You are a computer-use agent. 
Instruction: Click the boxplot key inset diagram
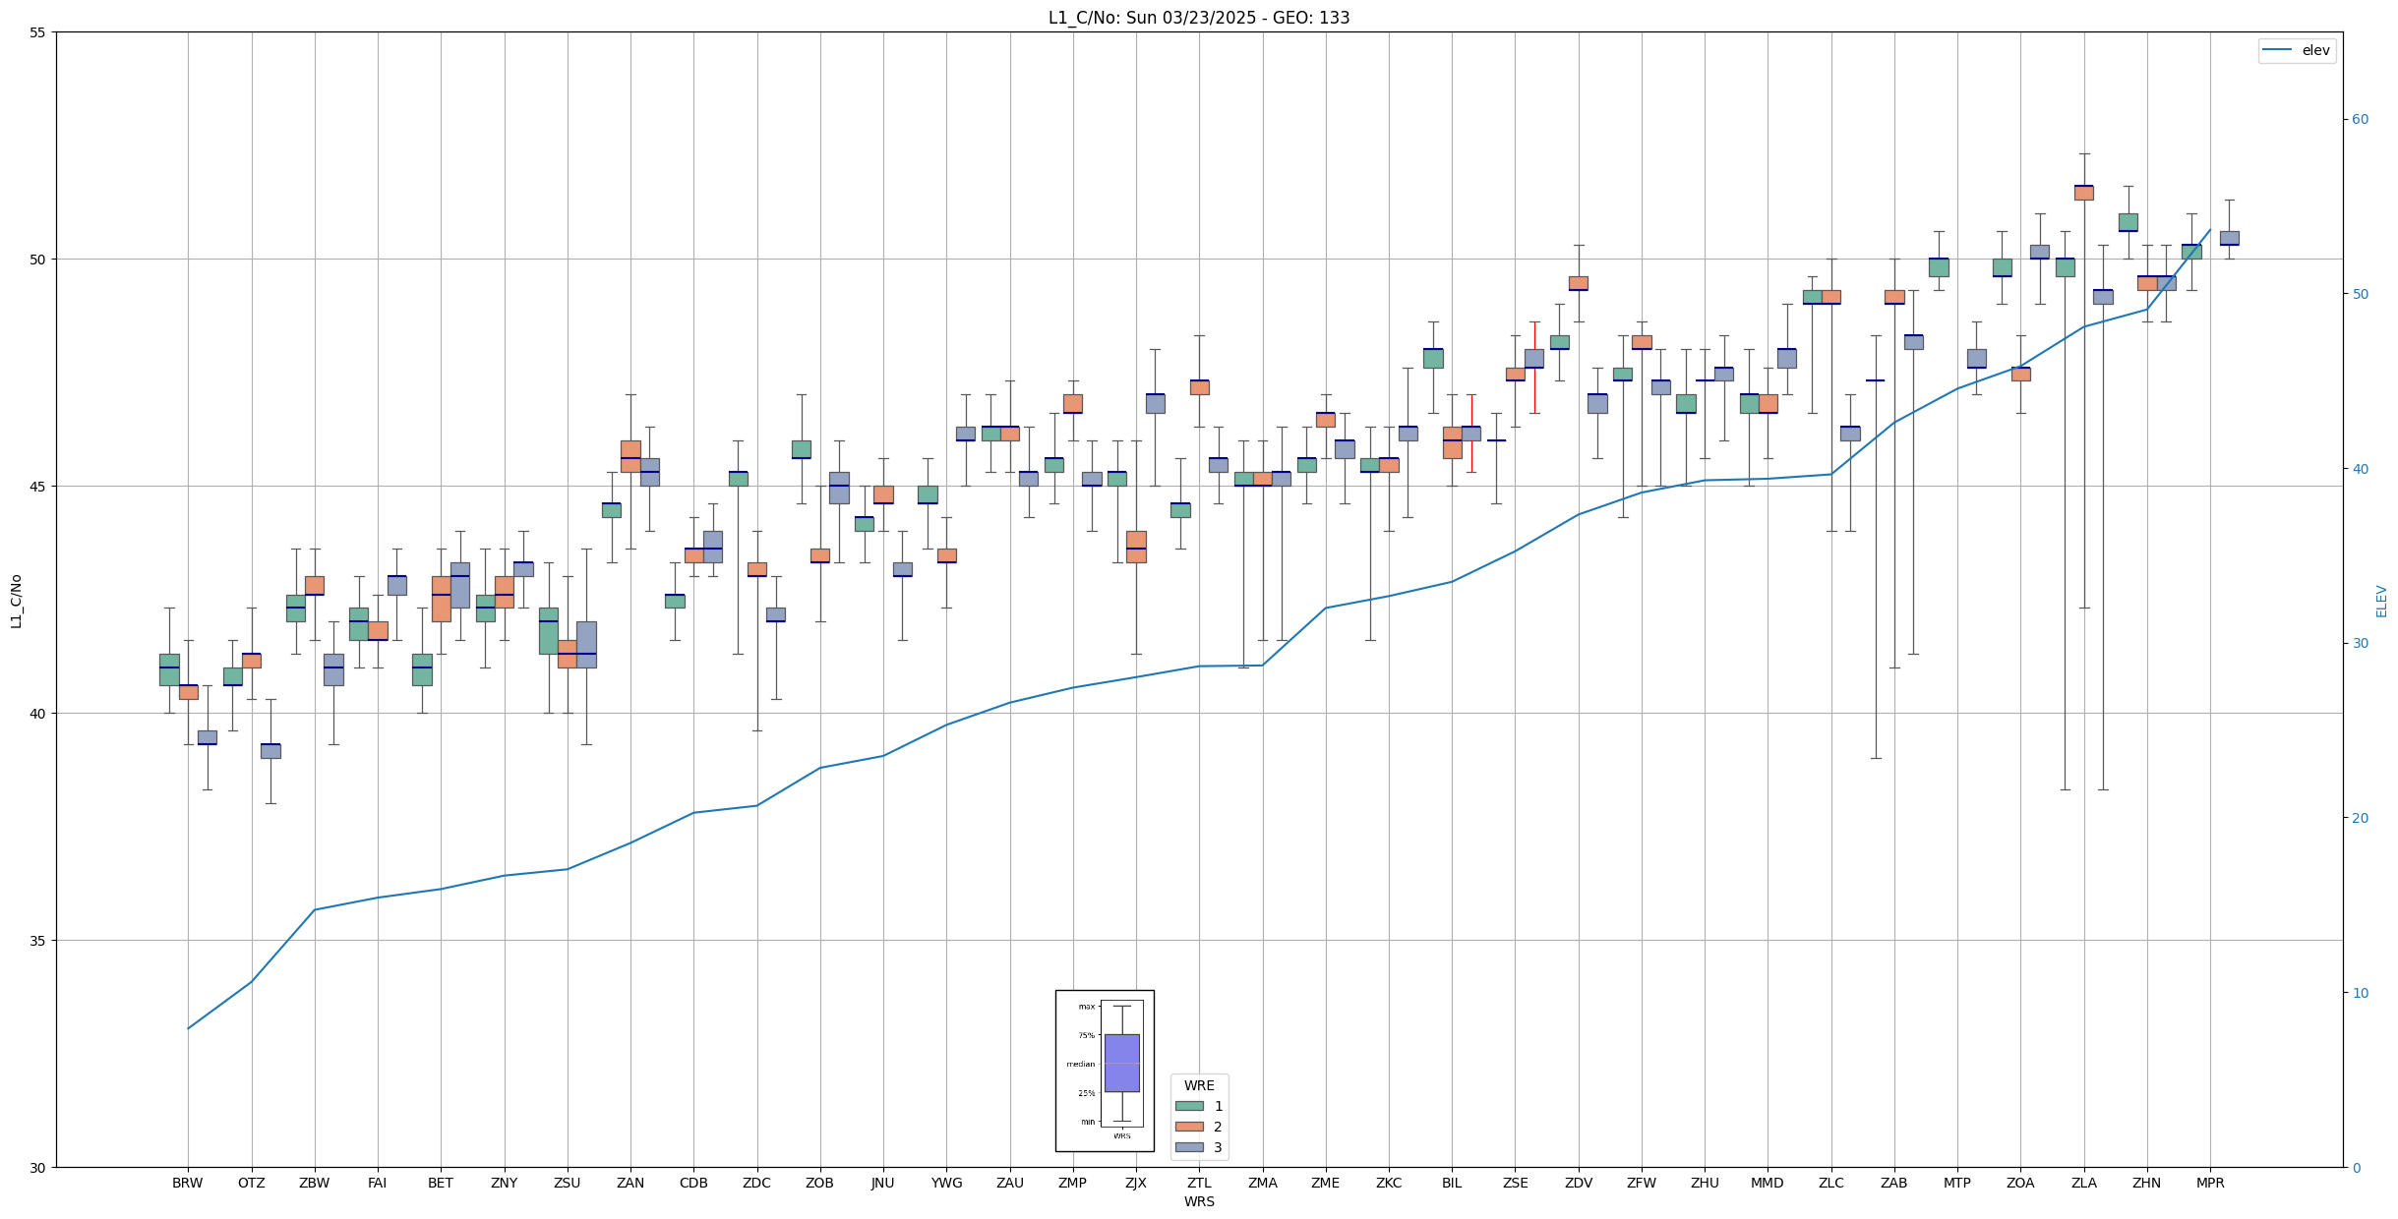click(1104, 1070)
